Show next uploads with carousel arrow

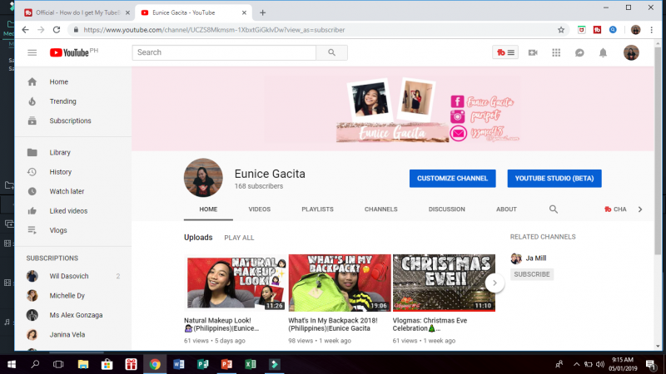[x=495, y=283]
